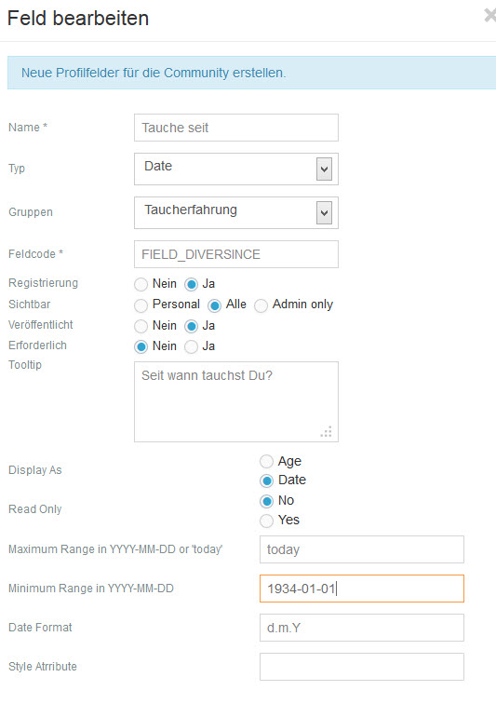Click the Tooltip text area
Image resolution: width=496 pixels, height=704 pixels.
[236, 402]
